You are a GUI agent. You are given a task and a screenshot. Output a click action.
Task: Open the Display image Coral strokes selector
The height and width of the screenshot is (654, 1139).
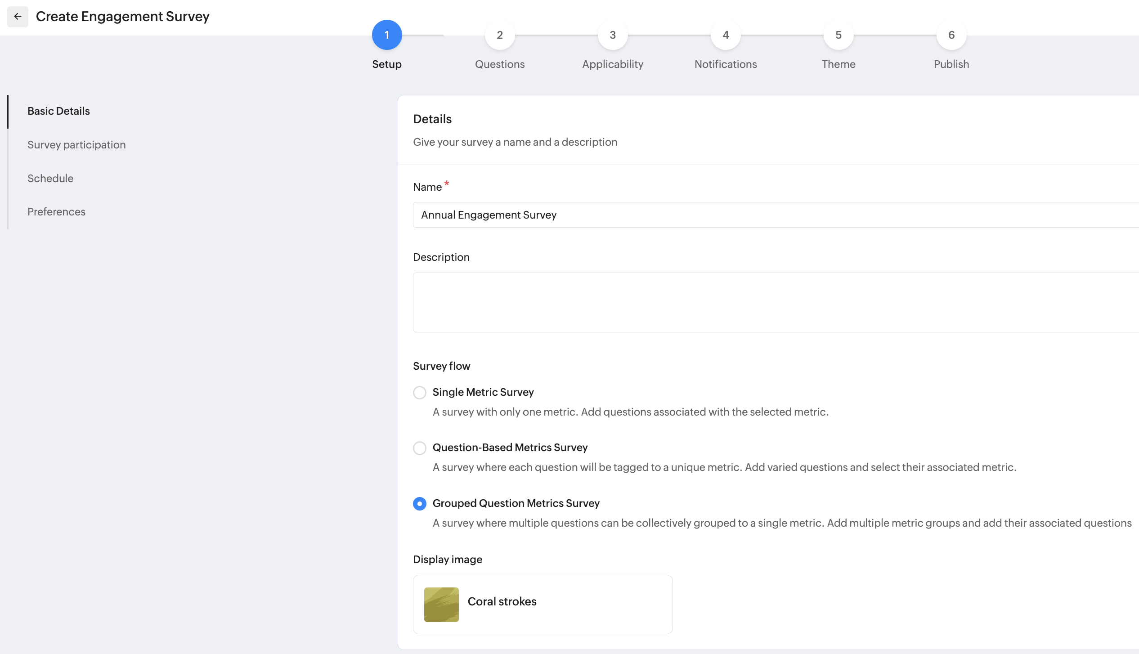543,605
